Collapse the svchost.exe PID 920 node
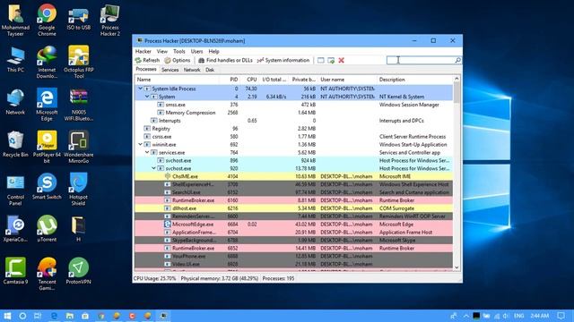The image size is (574, 322). point(153,168)
